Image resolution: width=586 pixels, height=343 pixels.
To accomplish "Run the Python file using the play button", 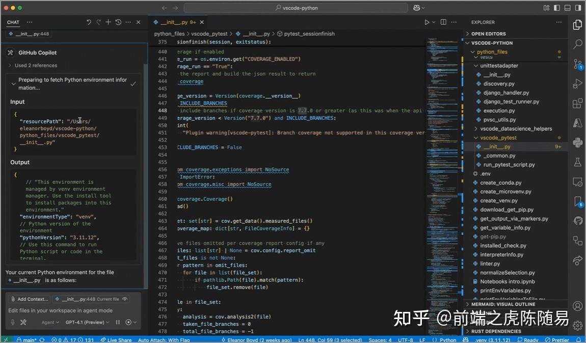I will pyautogui.click(x=427, y=22).
